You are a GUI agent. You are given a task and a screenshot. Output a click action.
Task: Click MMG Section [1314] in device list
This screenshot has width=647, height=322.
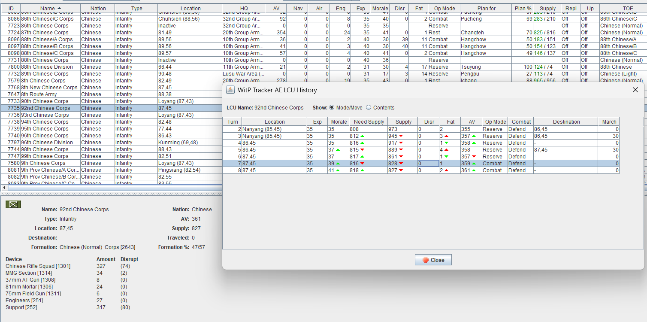point(28,273)
